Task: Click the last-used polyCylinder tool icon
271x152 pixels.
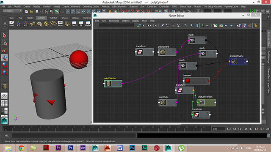Action: click(5, 86)
